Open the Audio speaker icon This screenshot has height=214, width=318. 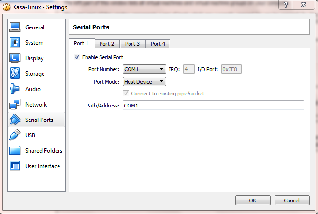pos(15,89)
